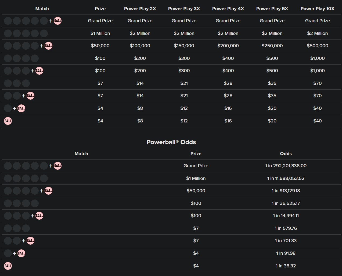Click the five dark balls in the $1 Million Power Play row

click(x=26, y=33)
